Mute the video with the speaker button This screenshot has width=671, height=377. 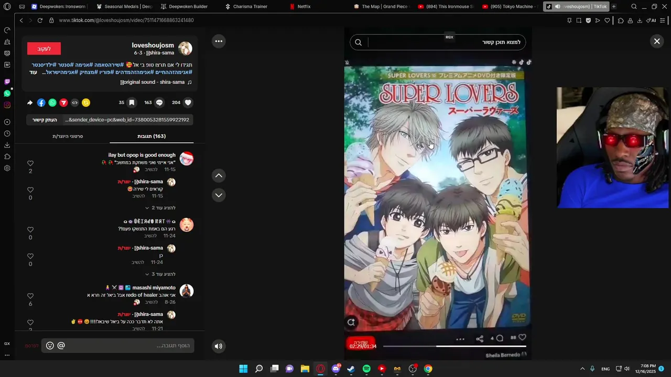click(219, 346)
